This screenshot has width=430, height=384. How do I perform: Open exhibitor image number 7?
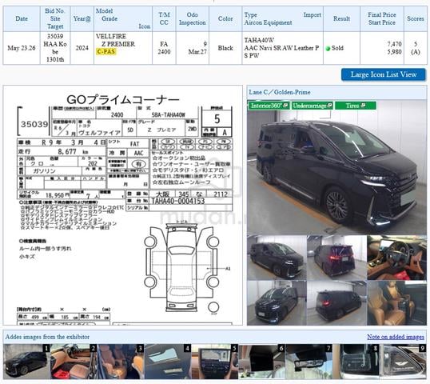tap(309, 362)
